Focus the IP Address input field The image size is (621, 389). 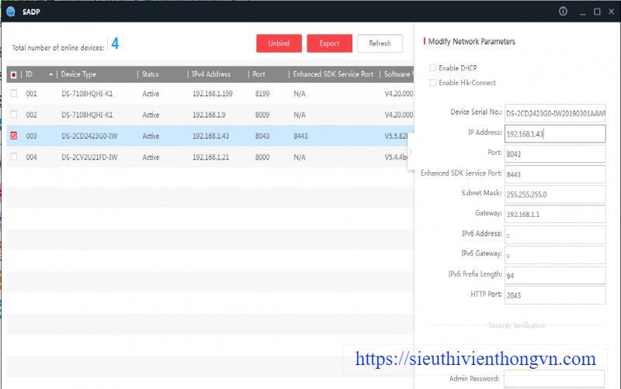tap(554, 134)
